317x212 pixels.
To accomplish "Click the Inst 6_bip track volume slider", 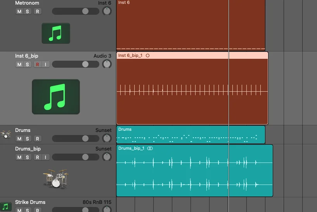I will coord(76,64).
